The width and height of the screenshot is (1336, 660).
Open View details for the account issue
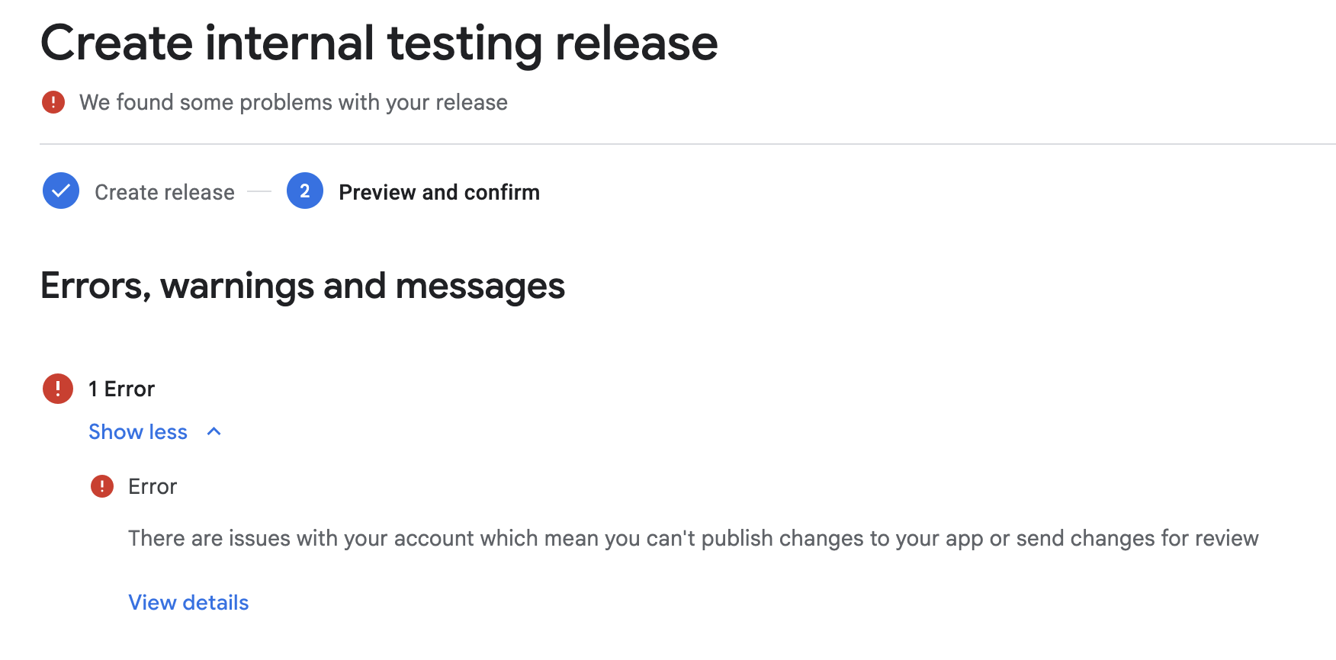coord(188,602)
